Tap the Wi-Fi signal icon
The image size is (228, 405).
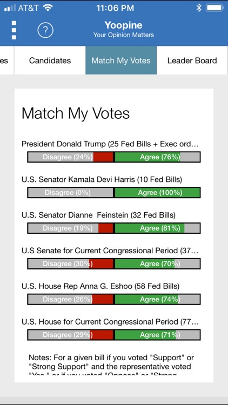(x=48, y=8)
